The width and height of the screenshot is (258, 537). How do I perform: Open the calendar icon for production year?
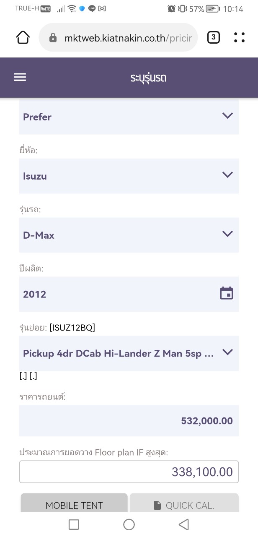(227, 293)
